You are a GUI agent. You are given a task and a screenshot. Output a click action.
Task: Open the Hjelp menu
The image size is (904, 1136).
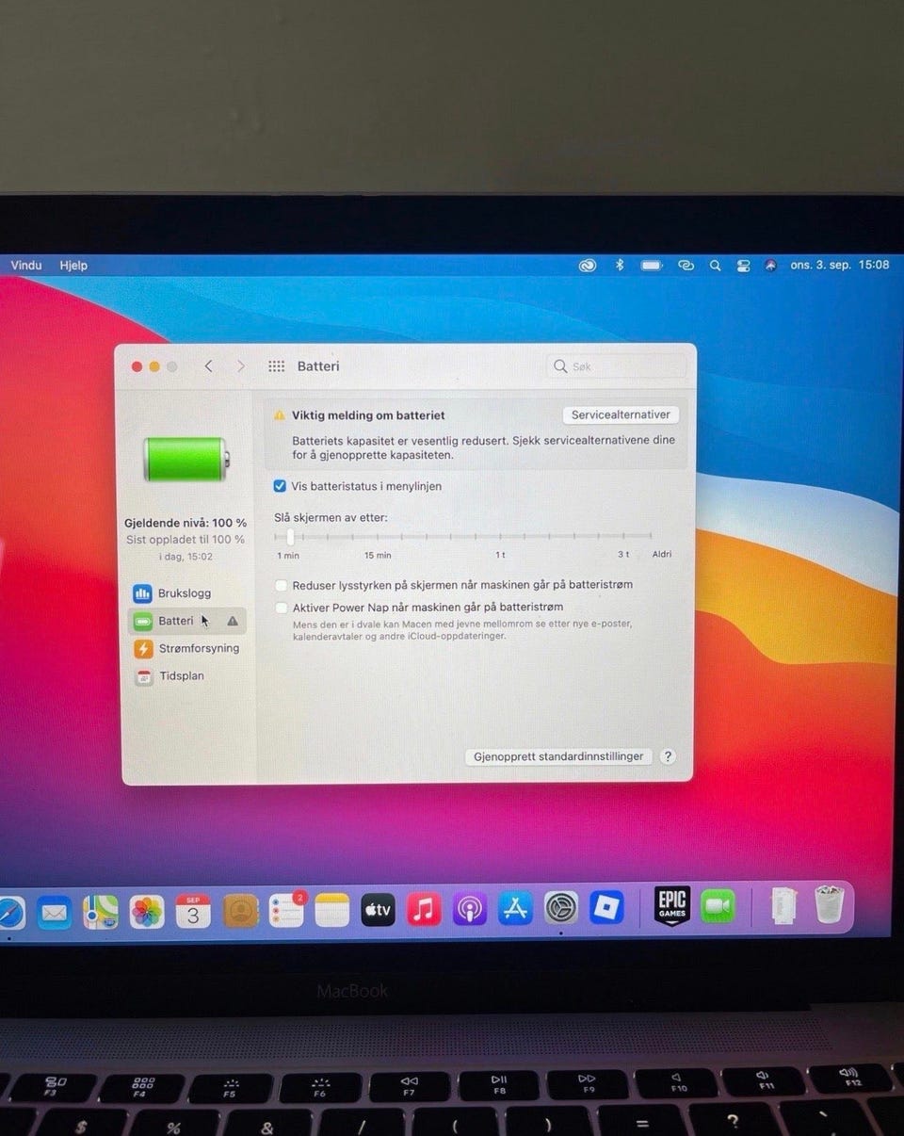click(x=73, y=266)
